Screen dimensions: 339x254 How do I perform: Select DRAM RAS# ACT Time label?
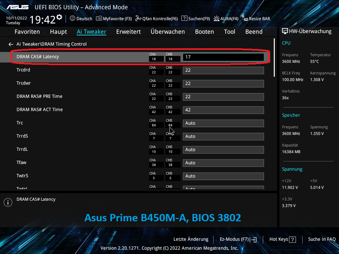tap(40, 109)
